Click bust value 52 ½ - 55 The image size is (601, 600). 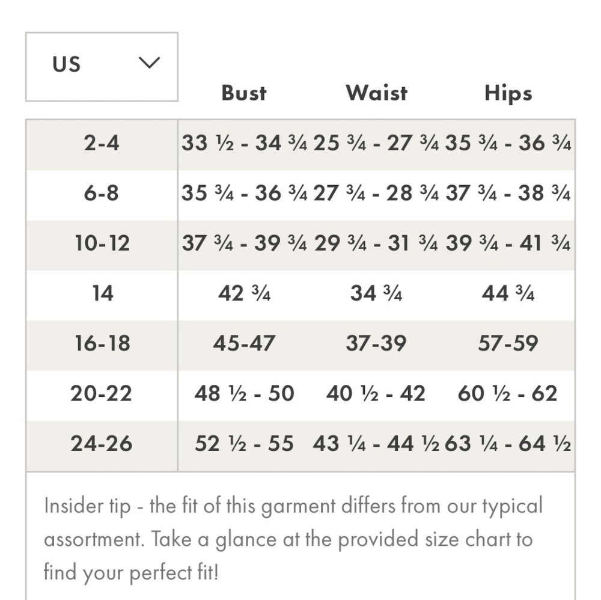244,444
